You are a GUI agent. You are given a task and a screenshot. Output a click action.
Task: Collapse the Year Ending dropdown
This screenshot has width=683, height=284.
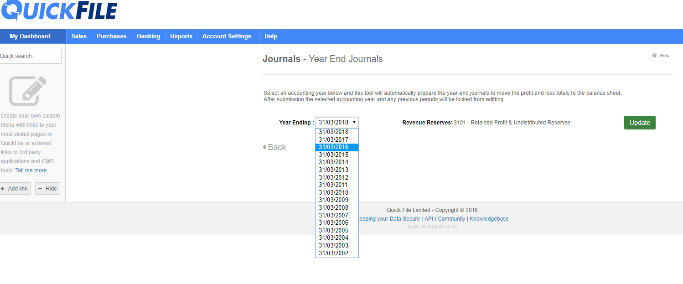(x=337, y=122)
